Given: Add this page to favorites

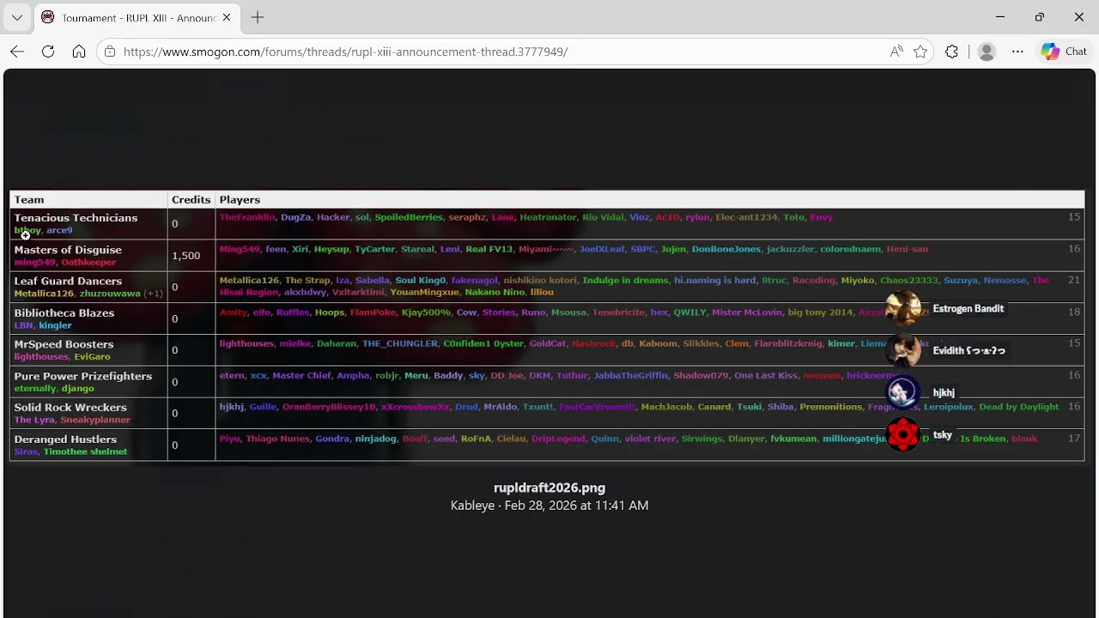Looking at the screenshot, I should pos(920,51).
